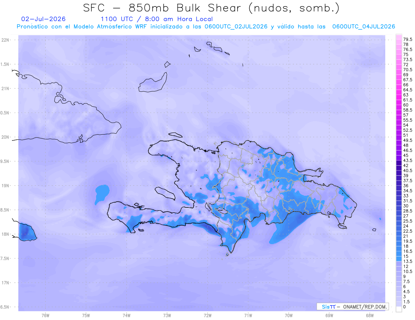The height and width of the screenshot is (320, 415).
Task: Click the '13.5' colorbar value
Action: pos(408,261)
